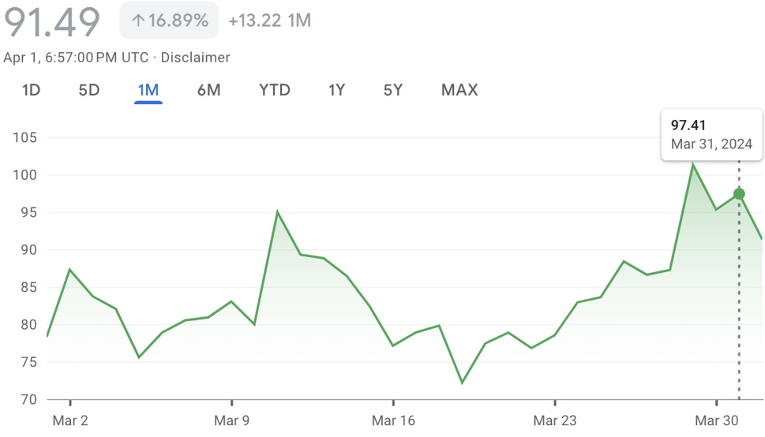Click the +13.22 1M change text
765x437 pixels.
[269, 21]
